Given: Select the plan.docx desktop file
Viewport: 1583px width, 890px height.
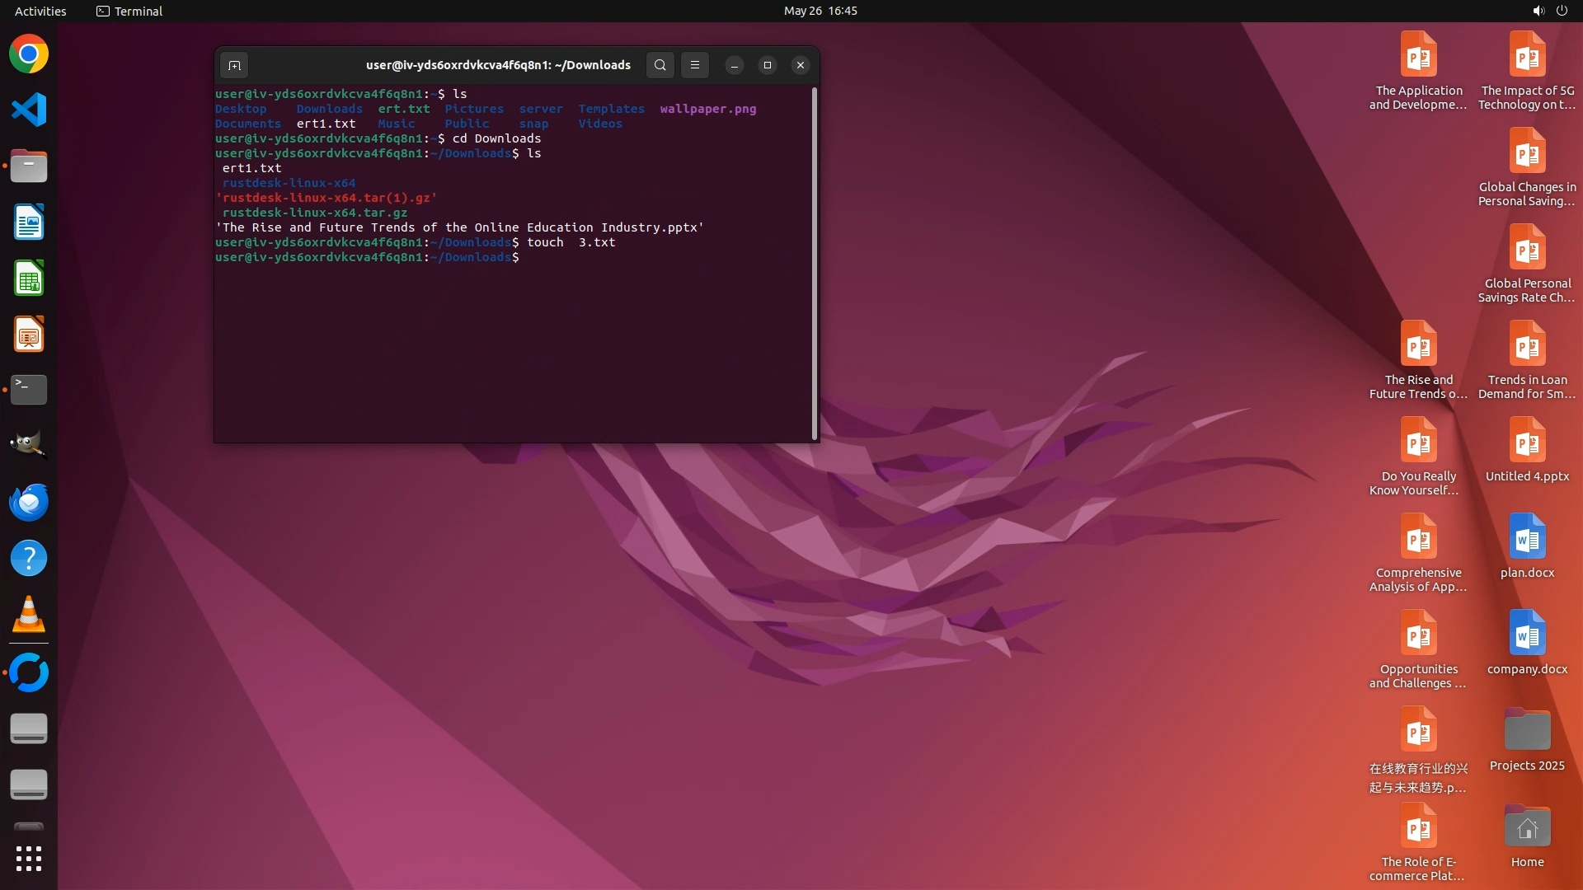Looking at the screenshot, I should click(x=1527, y=546).
